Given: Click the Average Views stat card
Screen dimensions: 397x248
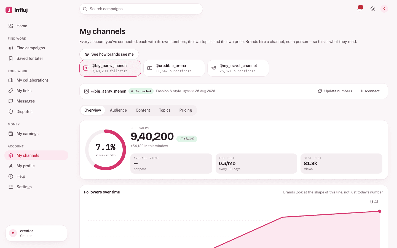Looking at the screenshot, I should click(171, 163).
